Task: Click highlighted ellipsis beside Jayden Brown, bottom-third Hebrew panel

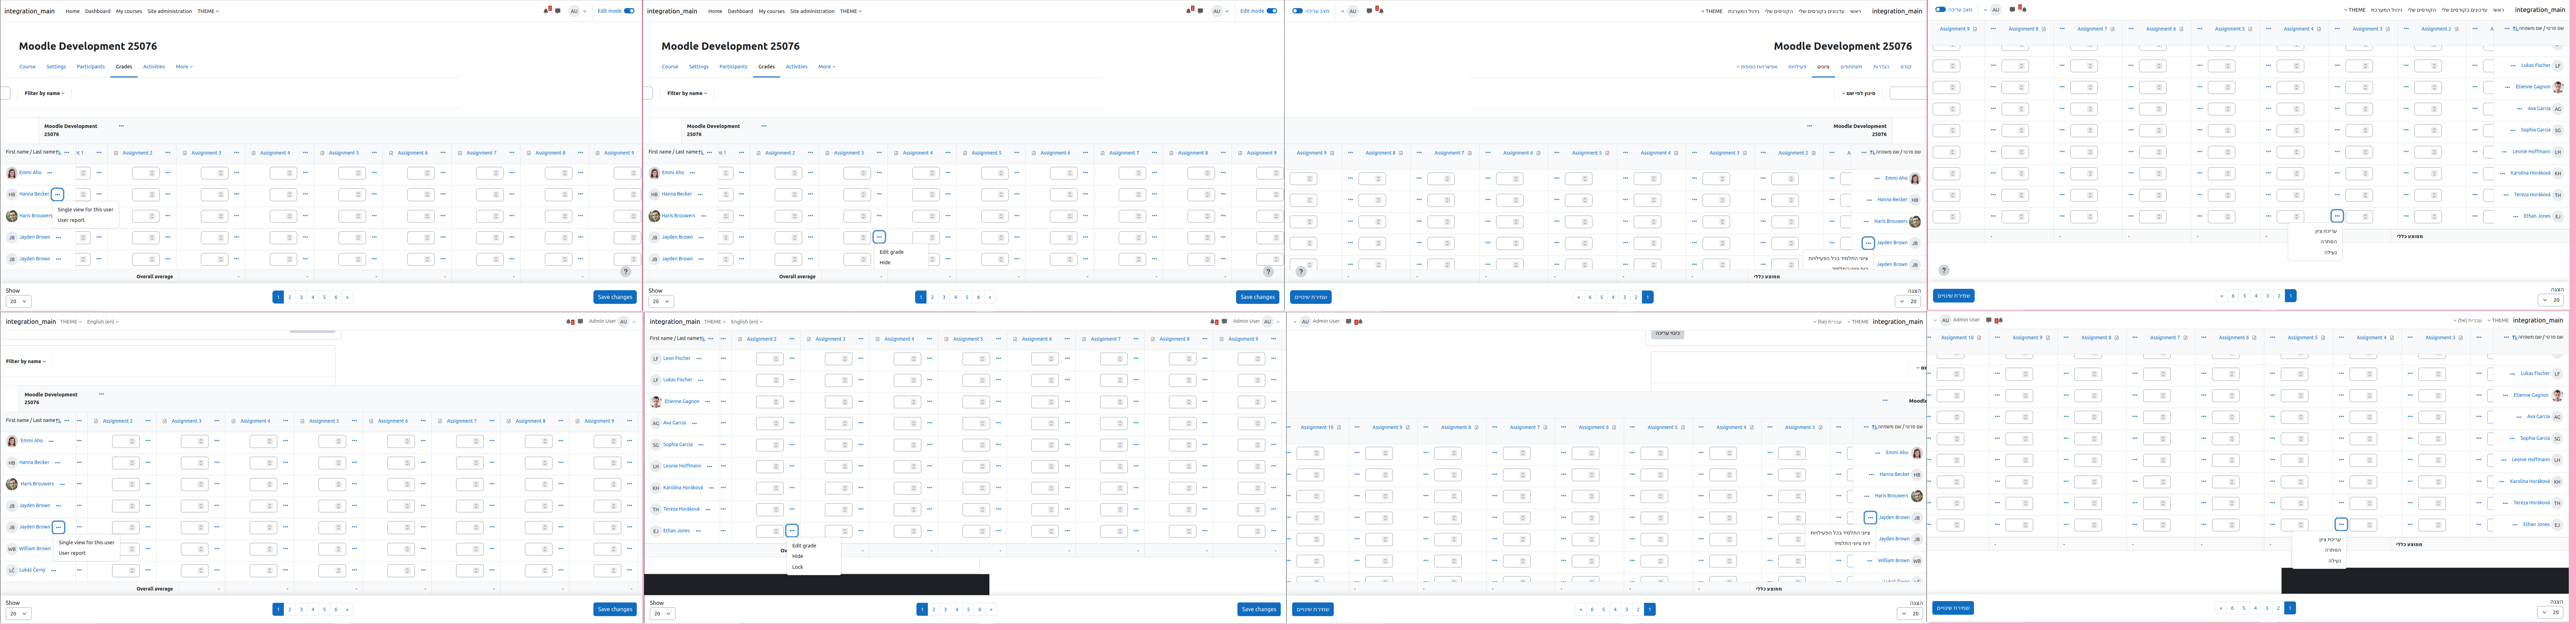Action: tap(1870, 518)
